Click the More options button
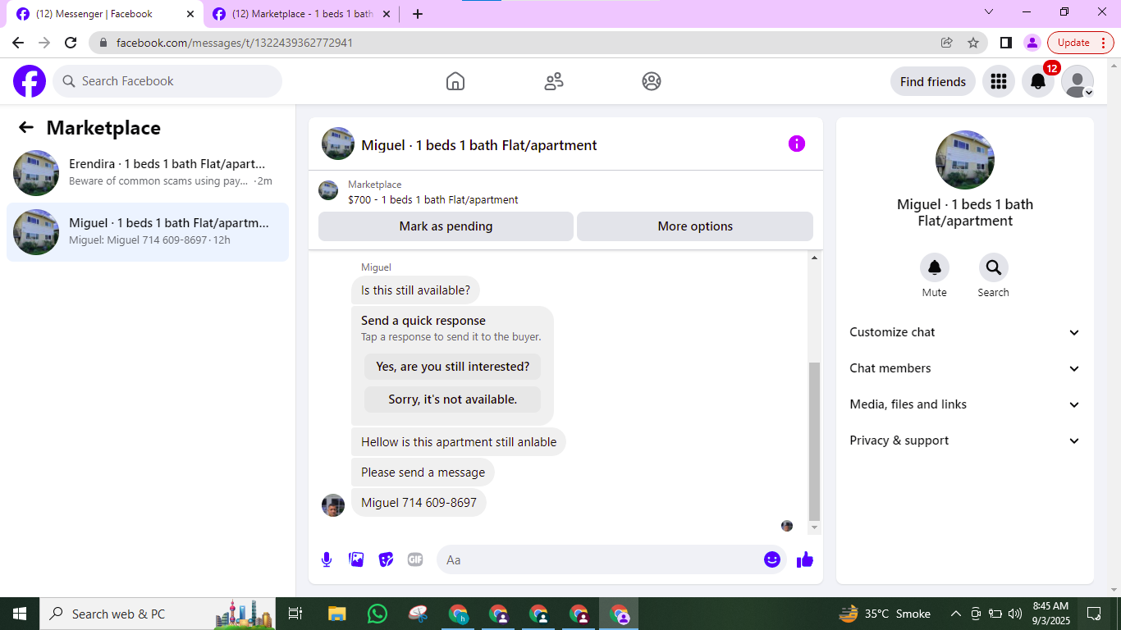The image size is (1121, 630). pyautogui.click(x=695, y=226)
